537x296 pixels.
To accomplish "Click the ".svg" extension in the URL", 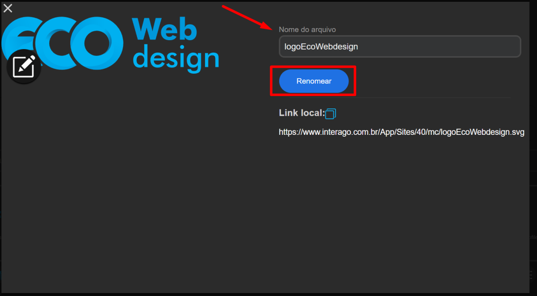I will [x=517, y=133].
